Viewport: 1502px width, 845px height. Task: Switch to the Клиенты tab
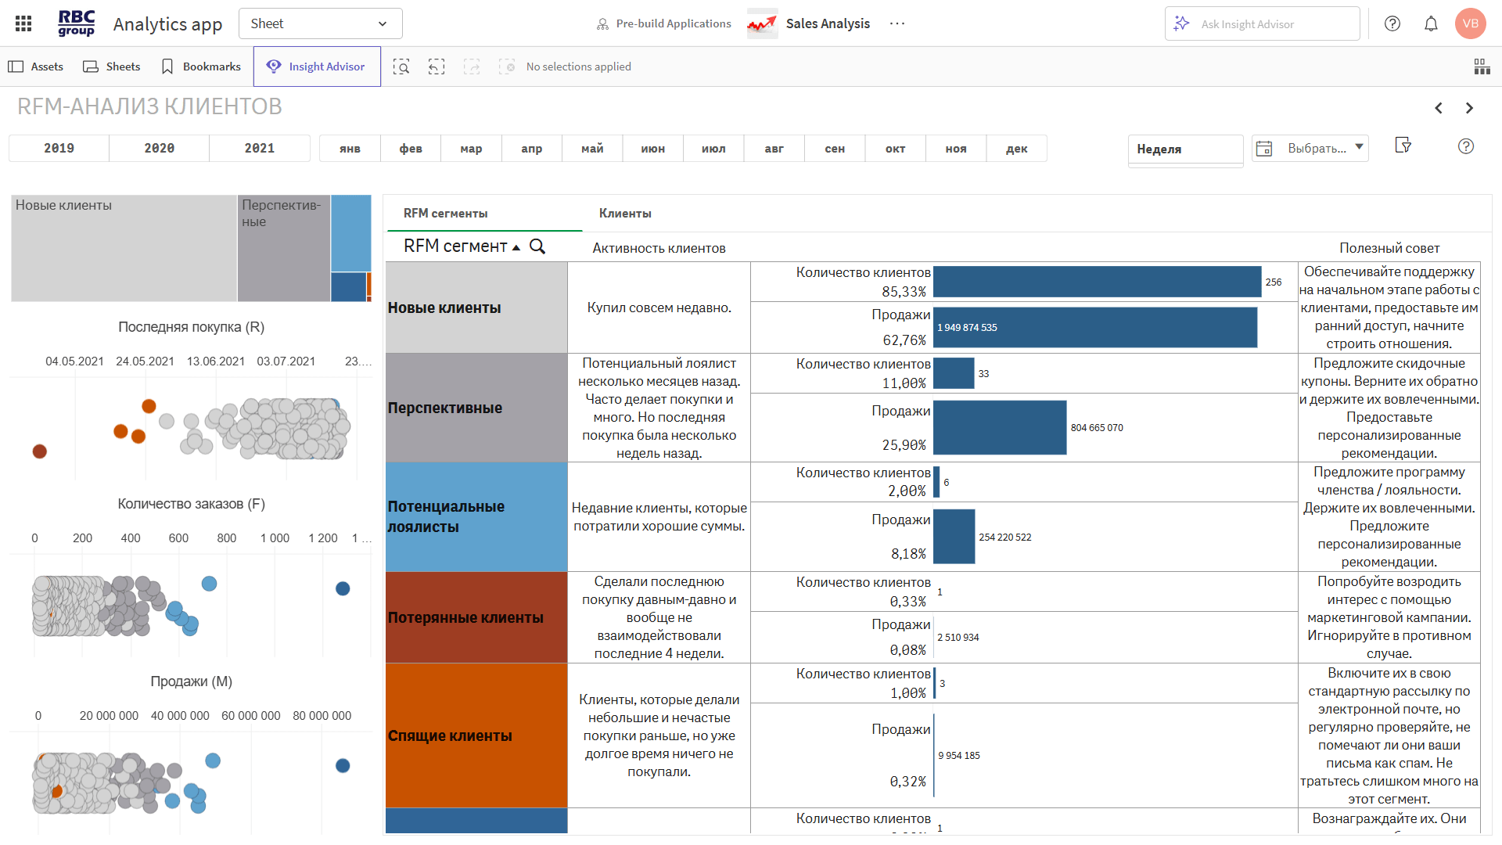pos(625,214)
